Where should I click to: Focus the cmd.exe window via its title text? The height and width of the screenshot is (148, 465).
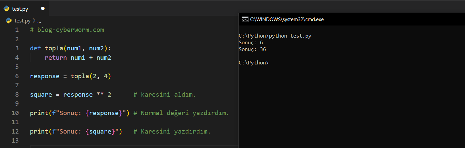click(x=287, y=19)
